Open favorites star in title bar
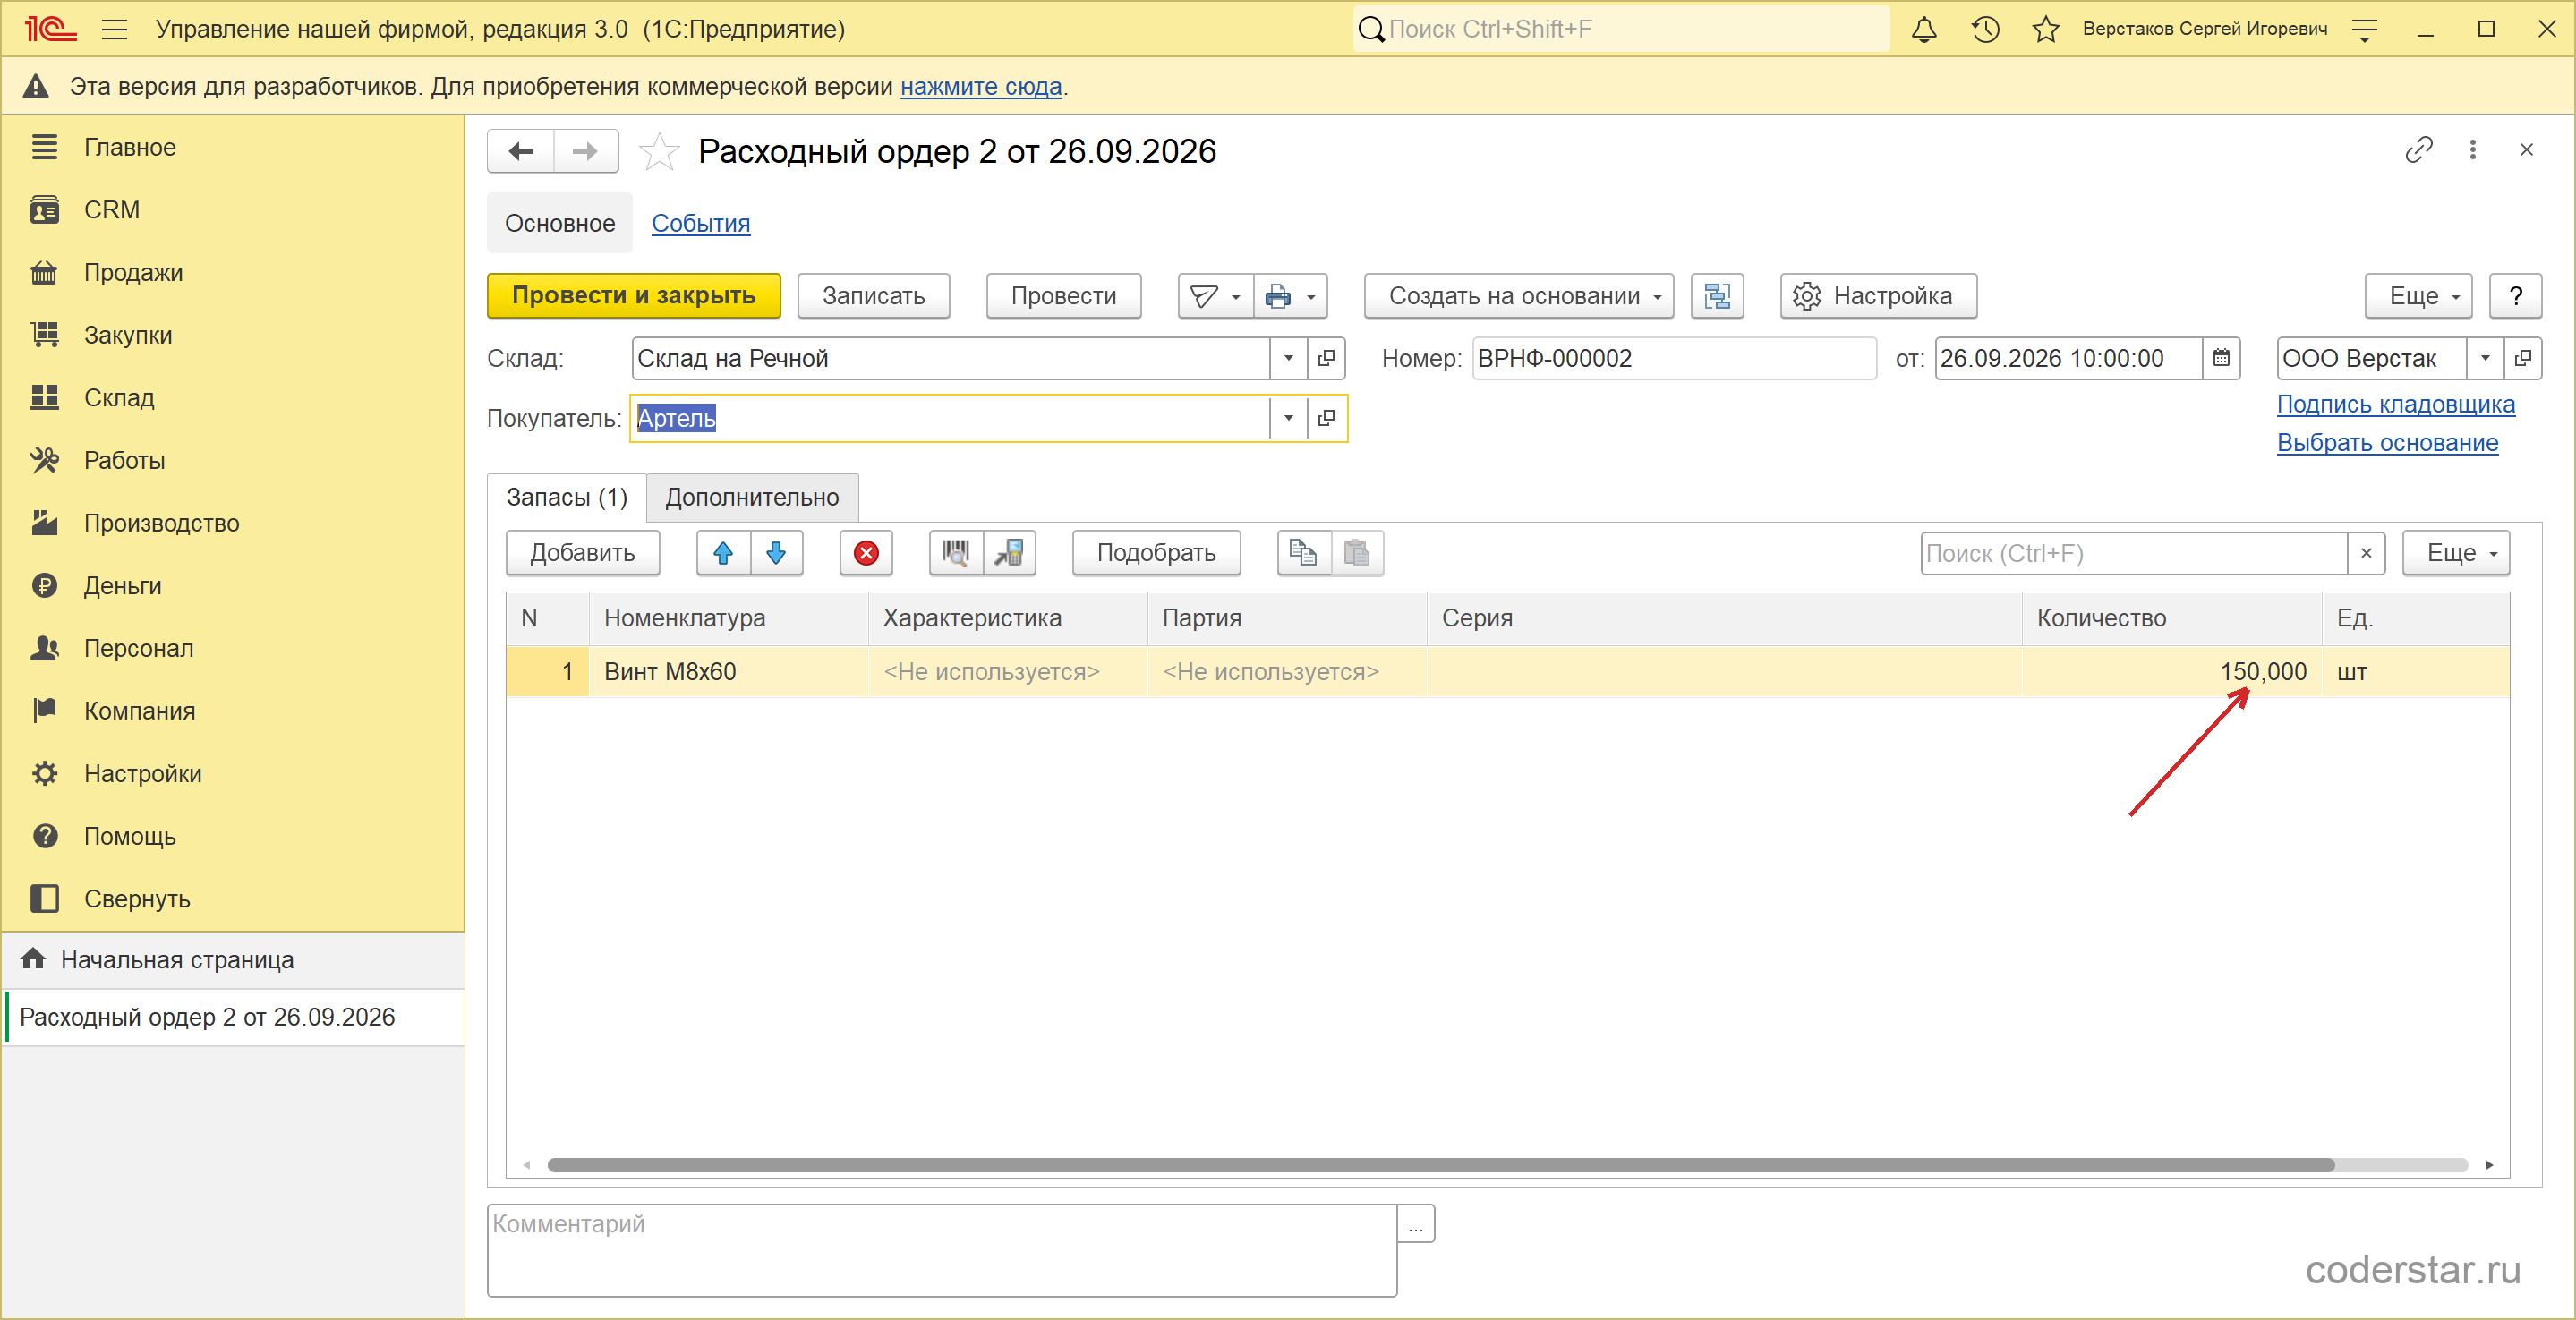The width and height of the screenshot is (2576, 1320). tap(2045, 29)
